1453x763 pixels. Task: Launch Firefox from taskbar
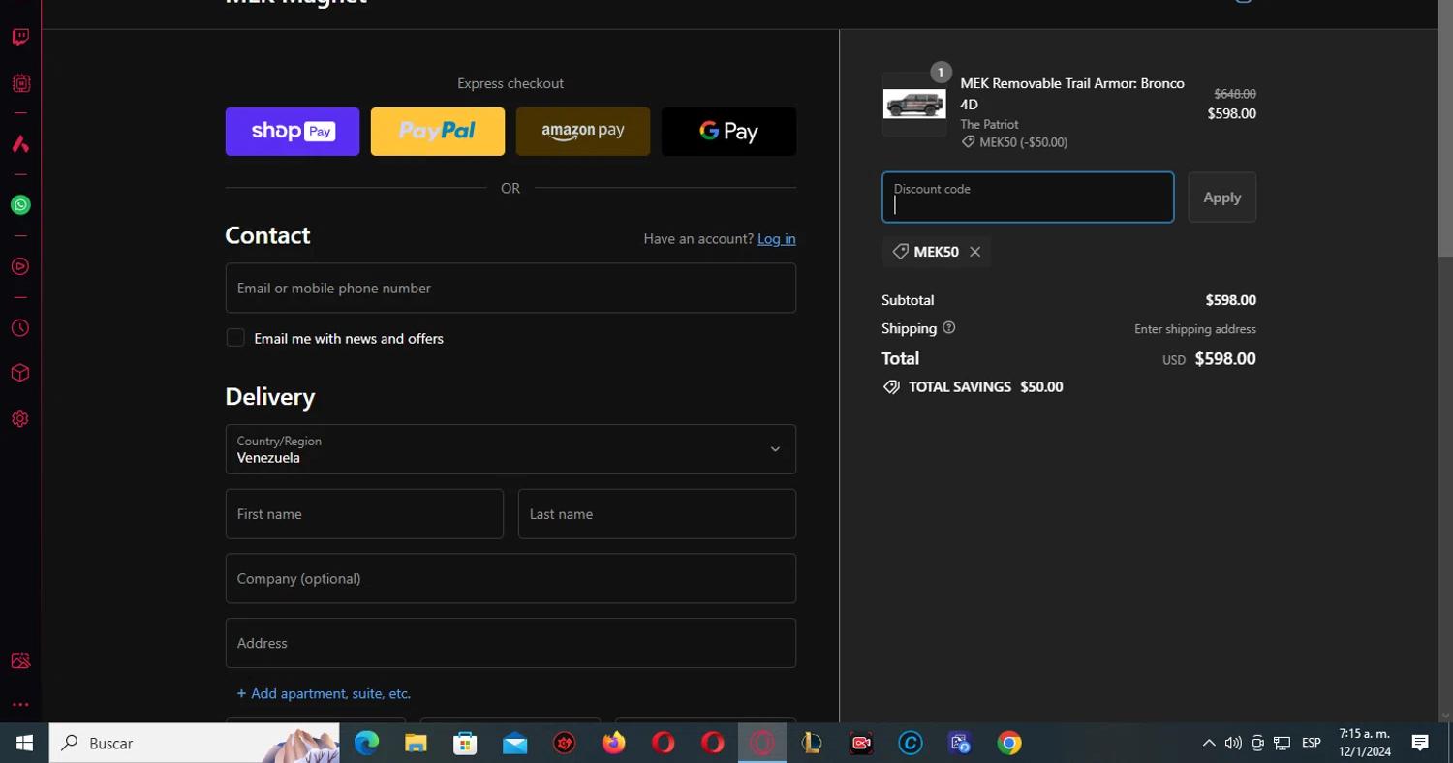(x=614, y=743)
